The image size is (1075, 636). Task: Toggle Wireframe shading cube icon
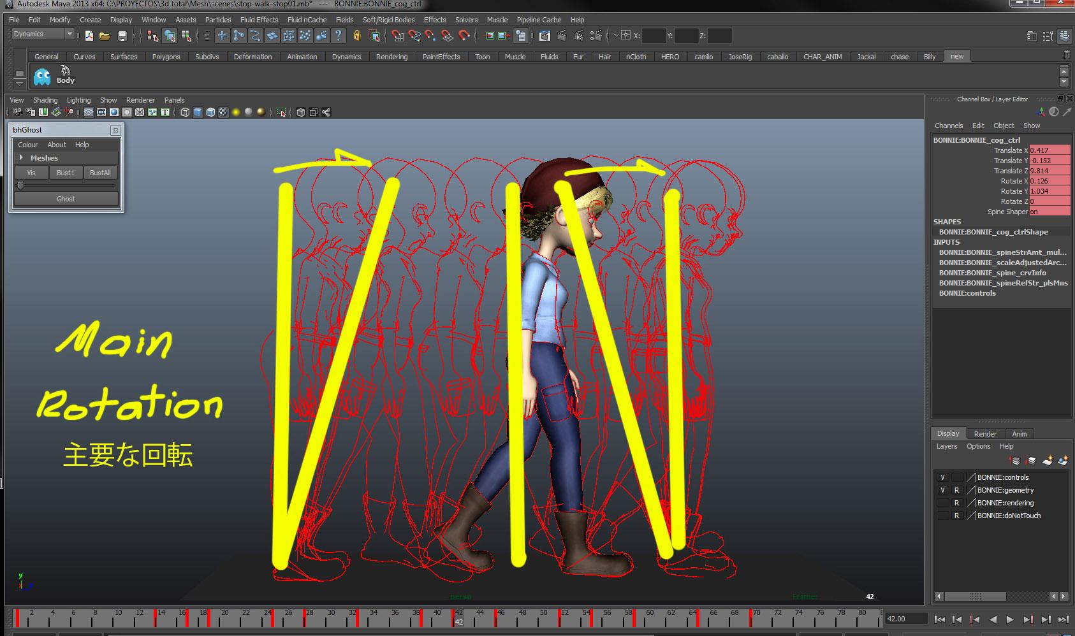click(185, 112)
